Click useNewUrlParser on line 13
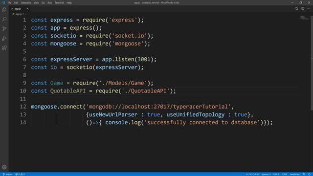The height and width of the screenshot is (176, 313). point(113,114)
